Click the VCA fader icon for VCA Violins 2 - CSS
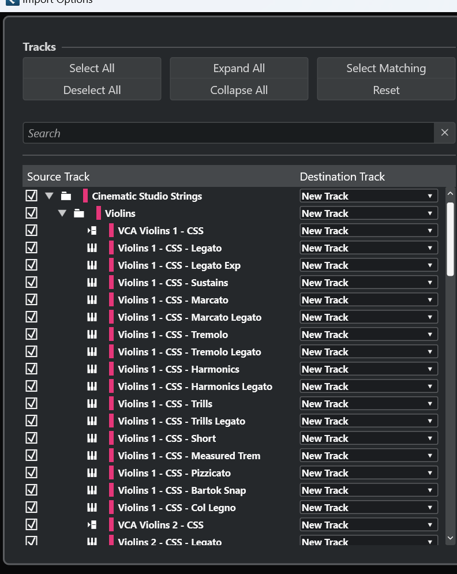Image resolution: width=457 pixels, height=574 pixels. [x=92, y=525]
